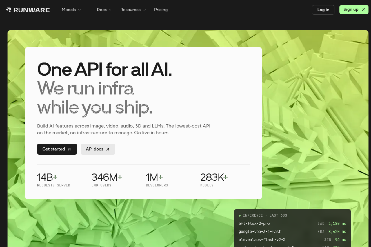Click the Sign up button

pos(354,10)
